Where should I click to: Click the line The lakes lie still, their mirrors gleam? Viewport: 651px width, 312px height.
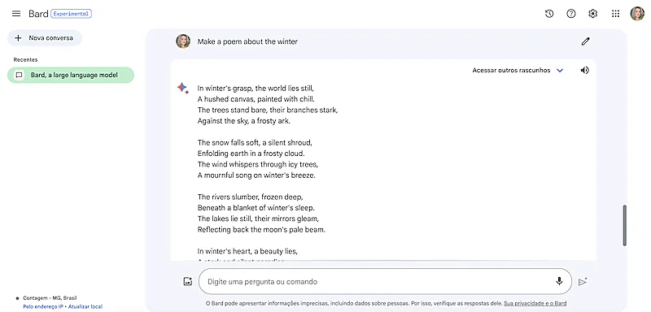[258, 219]
